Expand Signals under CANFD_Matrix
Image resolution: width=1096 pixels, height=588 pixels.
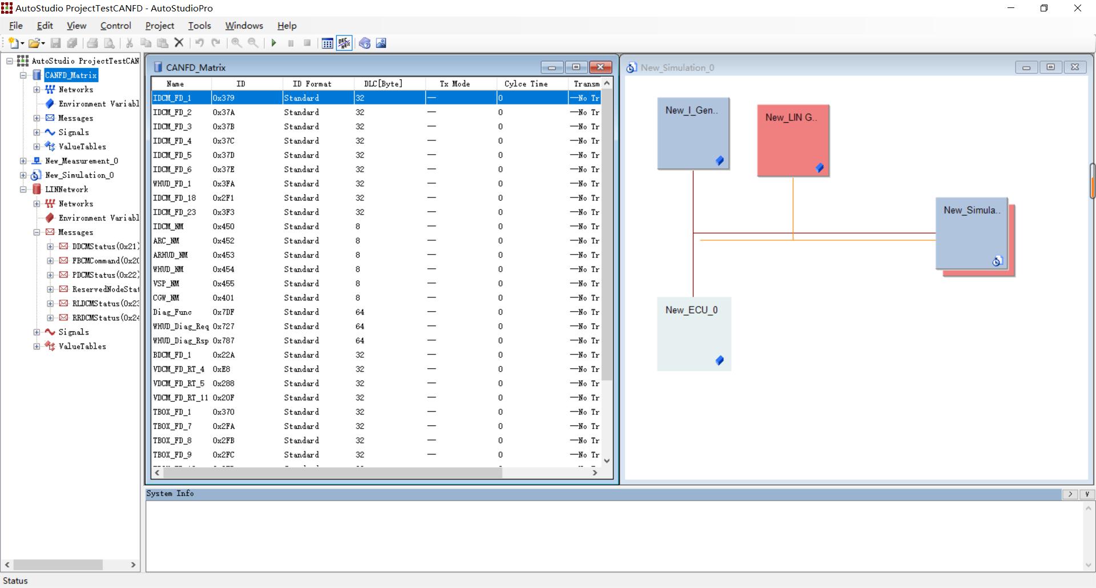[37, 132]
